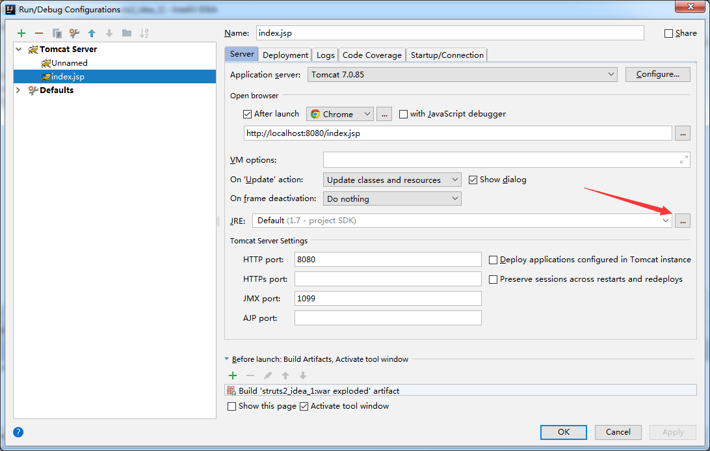Screen dimensions: 710x451
Task: Open Edit defaults wrench icon in toolbar
Action: [74, 33]
